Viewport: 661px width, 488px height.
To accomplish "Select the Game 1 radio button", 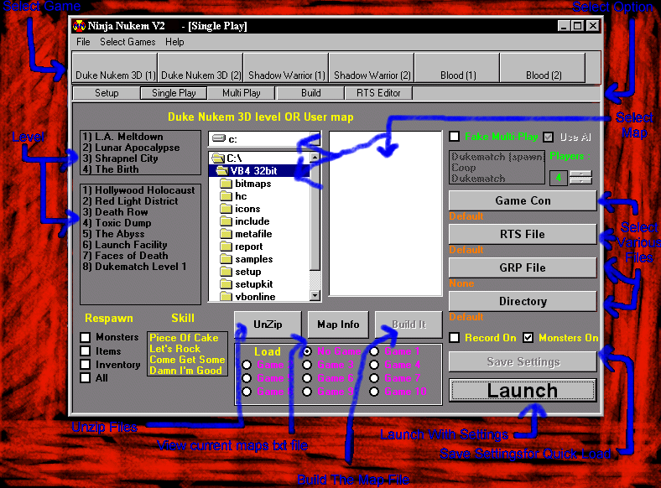I will [374, 352].
